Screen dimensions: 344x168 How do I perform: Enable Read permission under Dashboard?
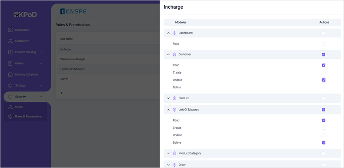click(324, 44)
